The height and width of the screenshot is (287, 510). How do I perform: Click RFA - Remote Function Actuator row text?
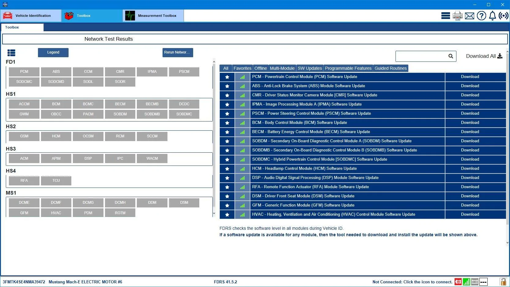(x=310, y=187)
